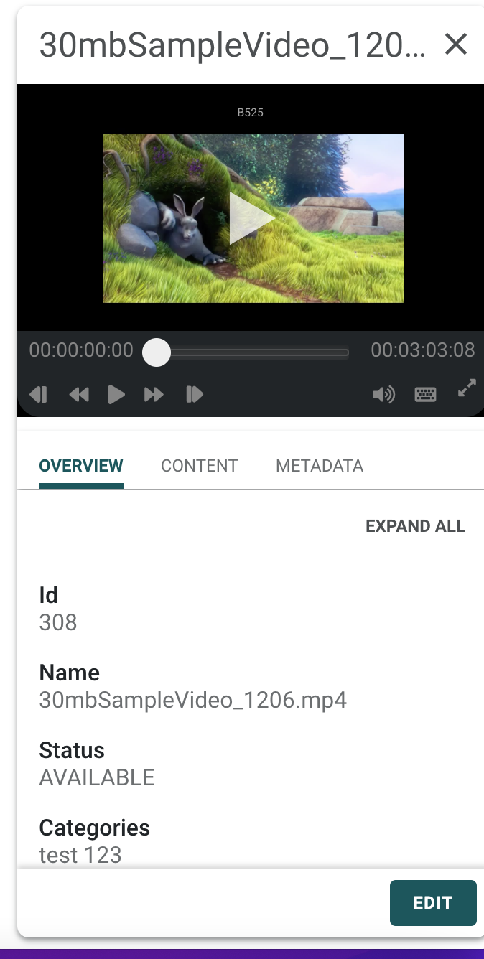This screenshot has height=959, width=484.
Task: Click the middle of the seek bar track
Action: 252,352
